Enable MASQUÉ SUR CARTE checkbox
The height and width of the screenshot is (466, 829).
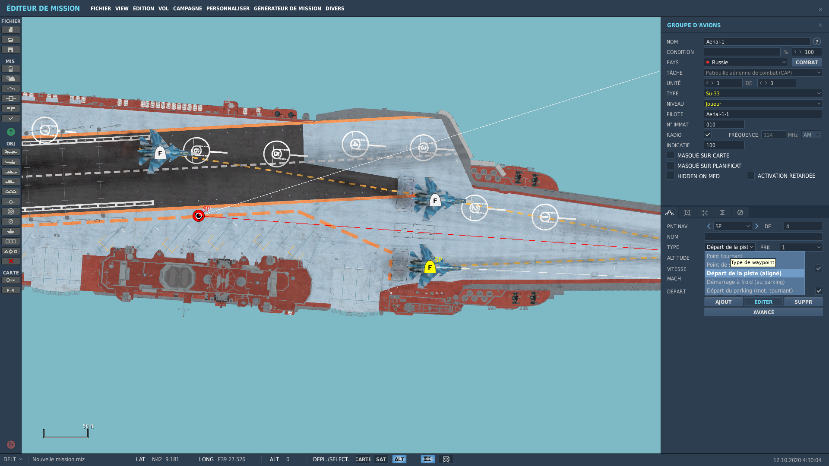click(x=671, y=155)
